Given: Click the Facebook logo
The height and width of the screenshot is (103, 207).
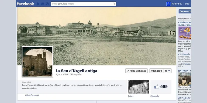Looking at the screenshot, I should tap(26, 4).
